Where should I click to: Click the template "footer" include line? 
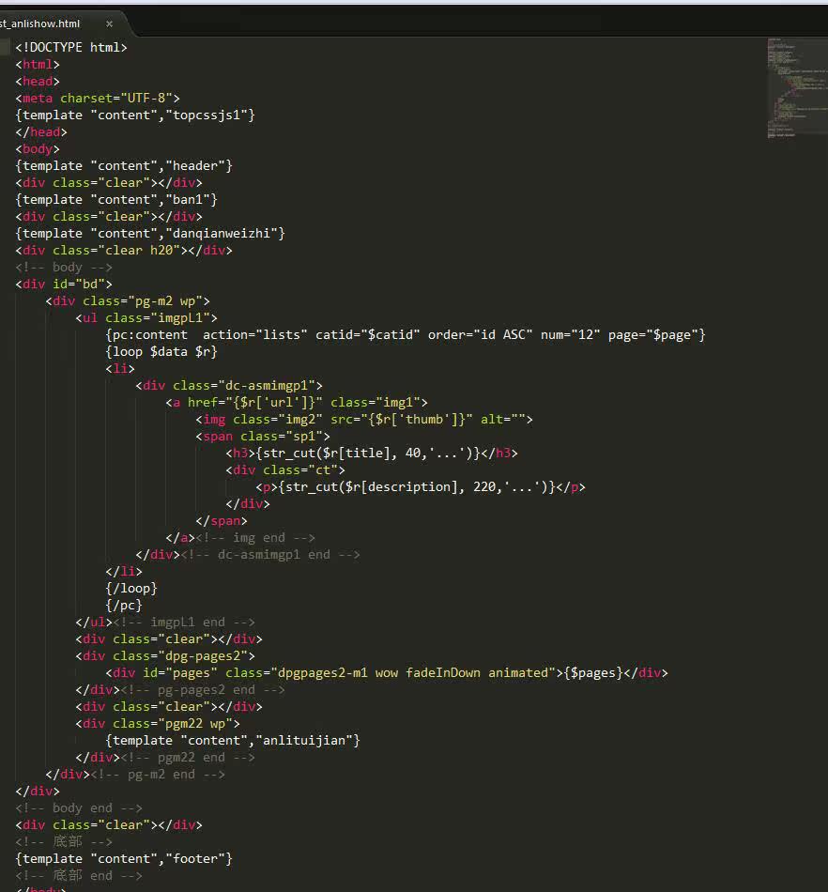point(124,859)
